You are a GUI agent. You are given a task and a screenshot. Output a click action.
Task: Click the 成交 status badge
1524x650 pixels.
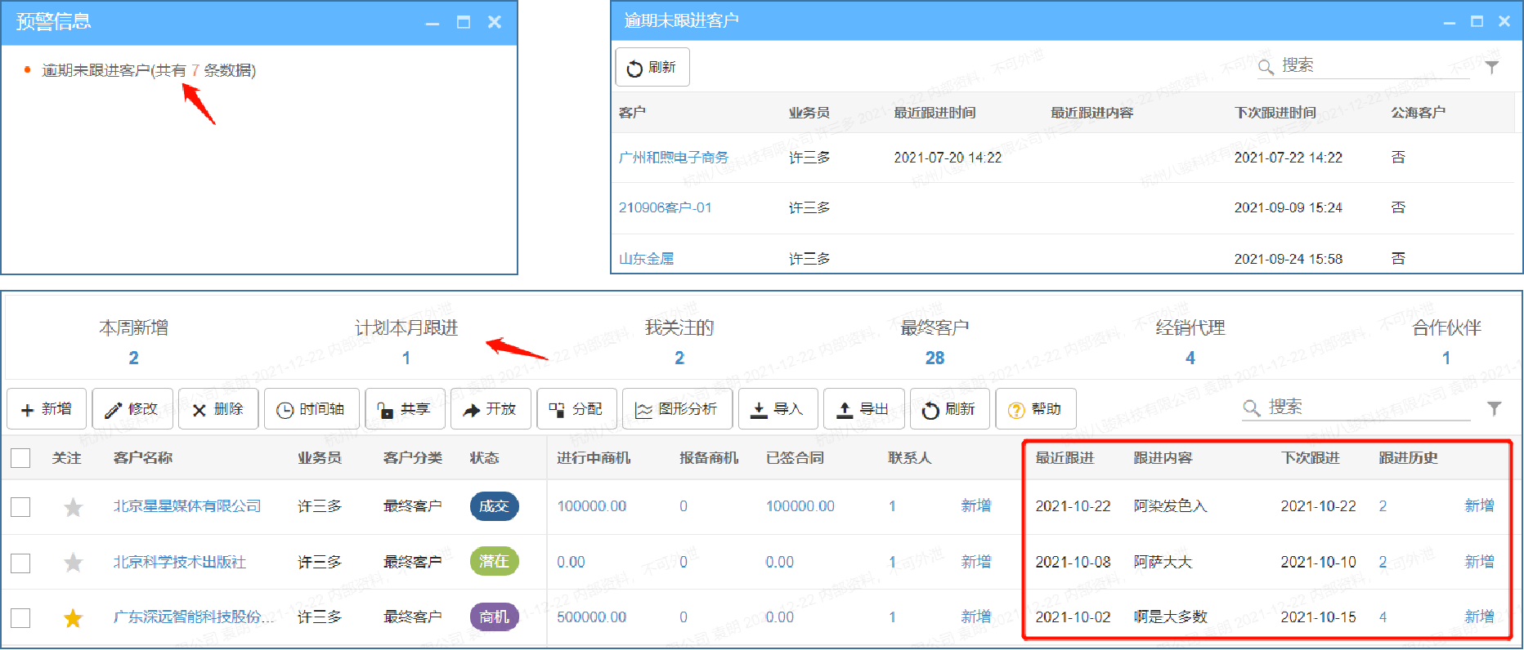point(494,506)
